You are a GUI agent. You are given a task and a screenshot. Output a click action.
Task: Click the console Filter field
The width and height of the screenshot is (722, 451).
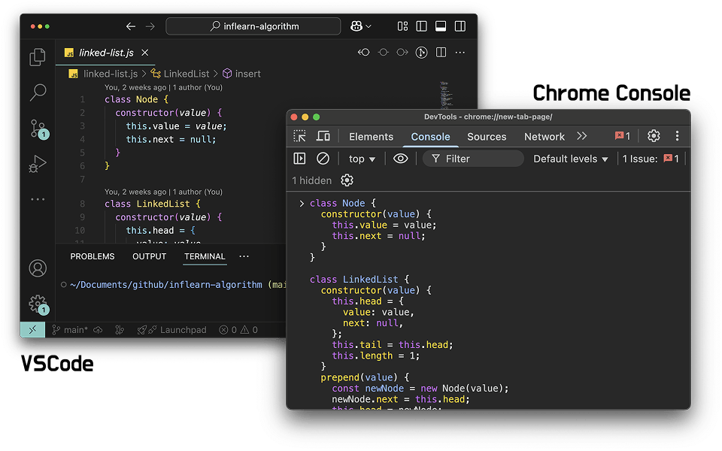pos(473,159)
